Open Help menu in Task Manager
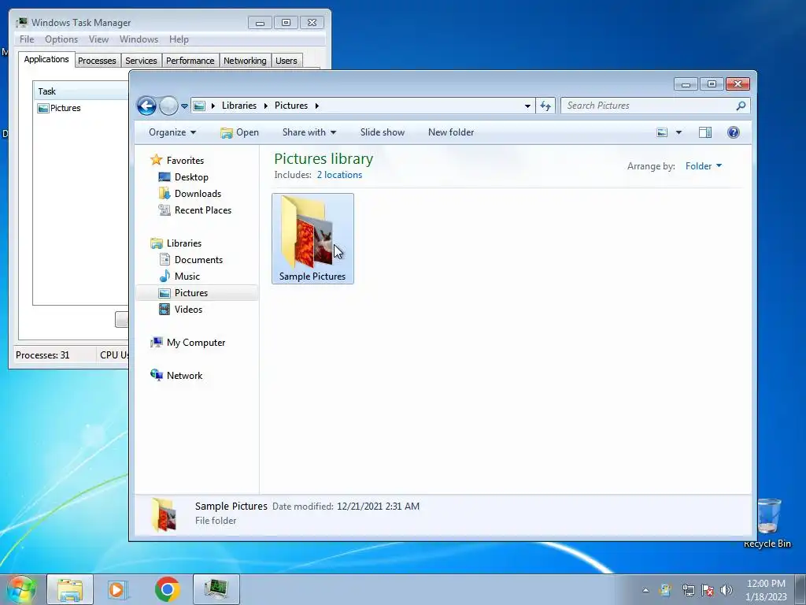 pos(179,39)
